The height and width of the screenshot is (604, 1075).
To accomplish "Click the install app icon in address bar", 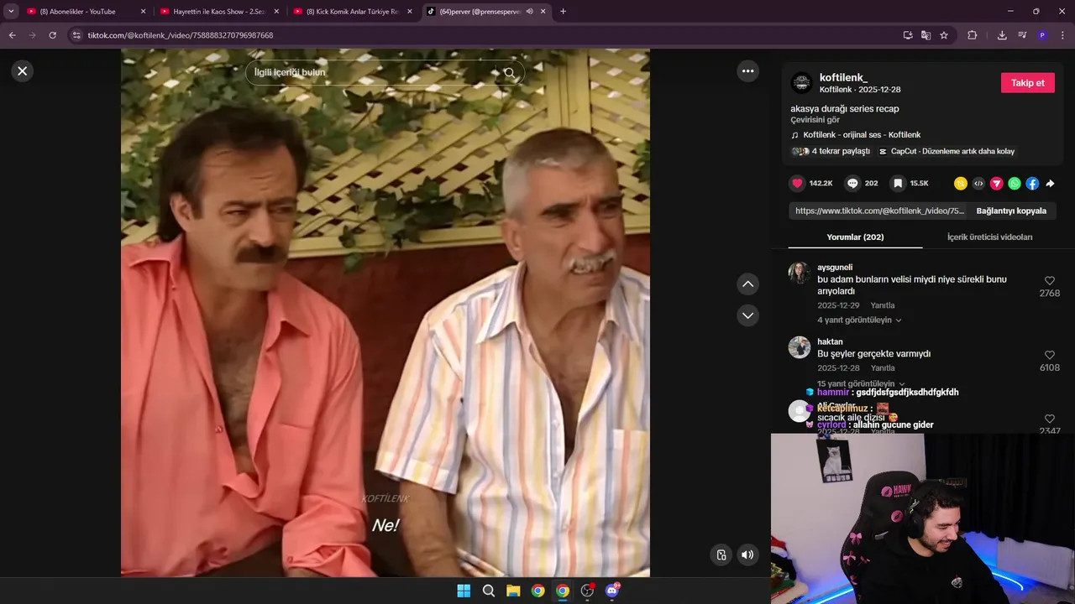I will (x=908, y=35).
